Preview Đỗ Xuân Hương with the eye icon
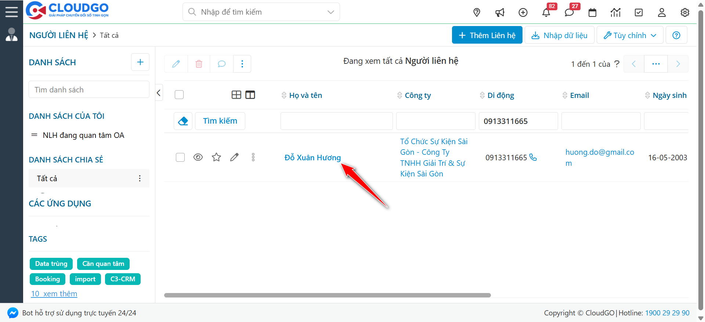This screenshot has width=705, height=322. (198, 157)
